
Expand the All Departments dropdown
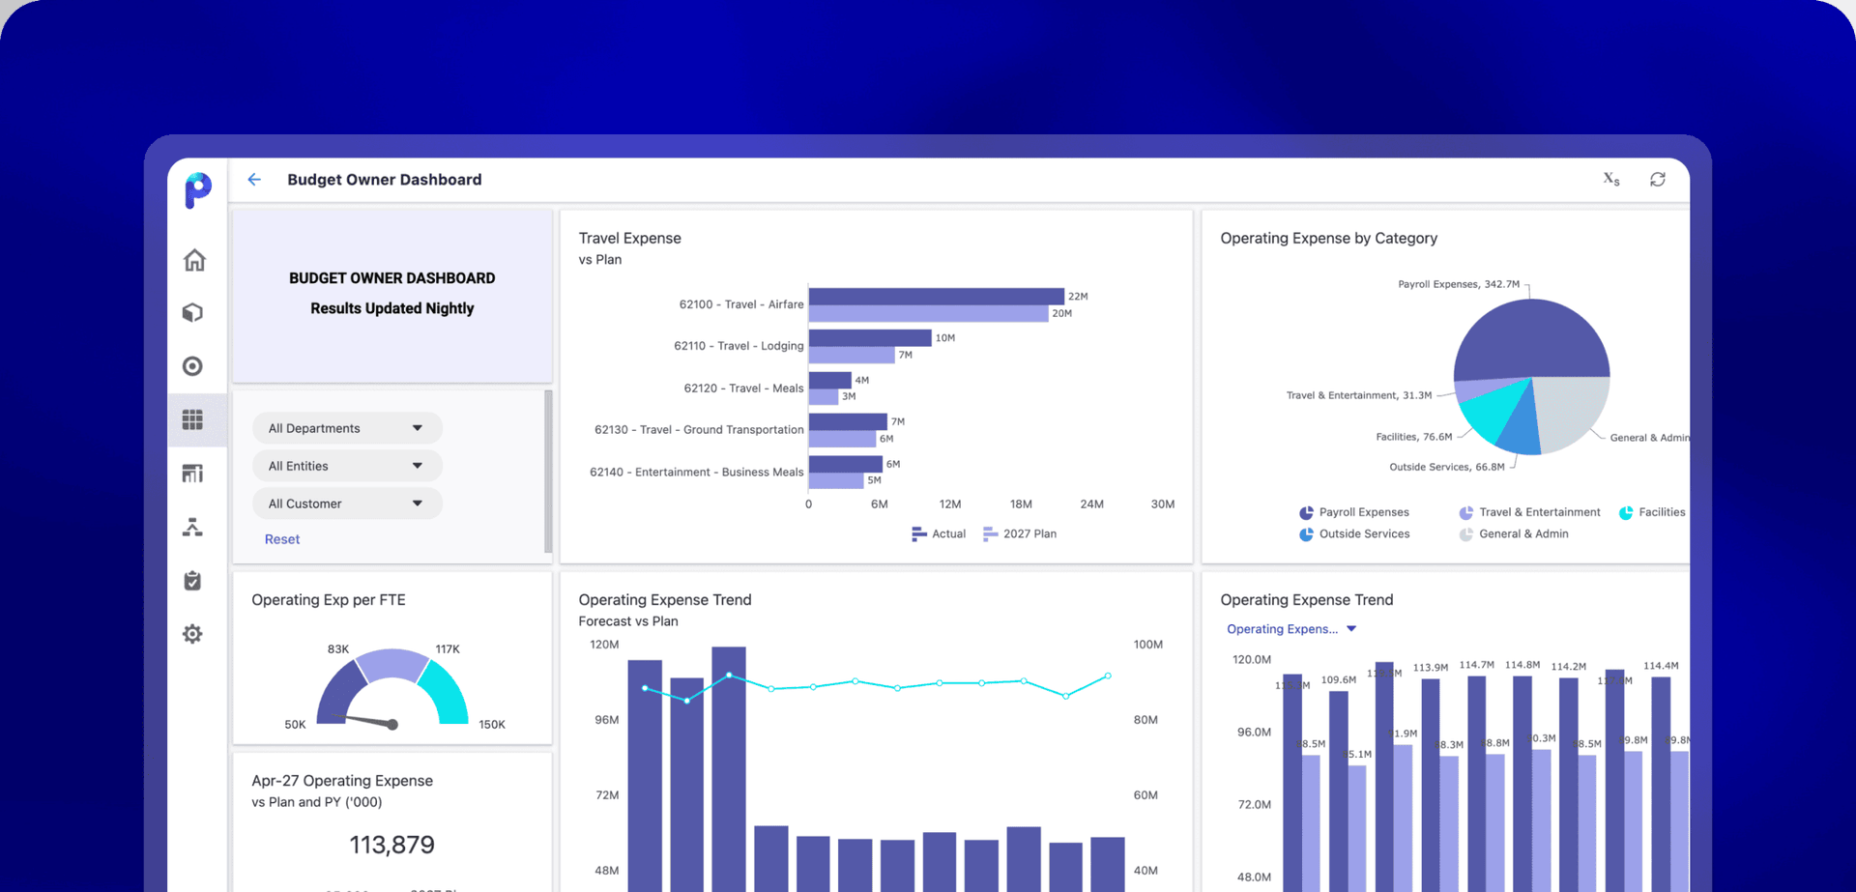pyautogui.click(x=347, y=428)
